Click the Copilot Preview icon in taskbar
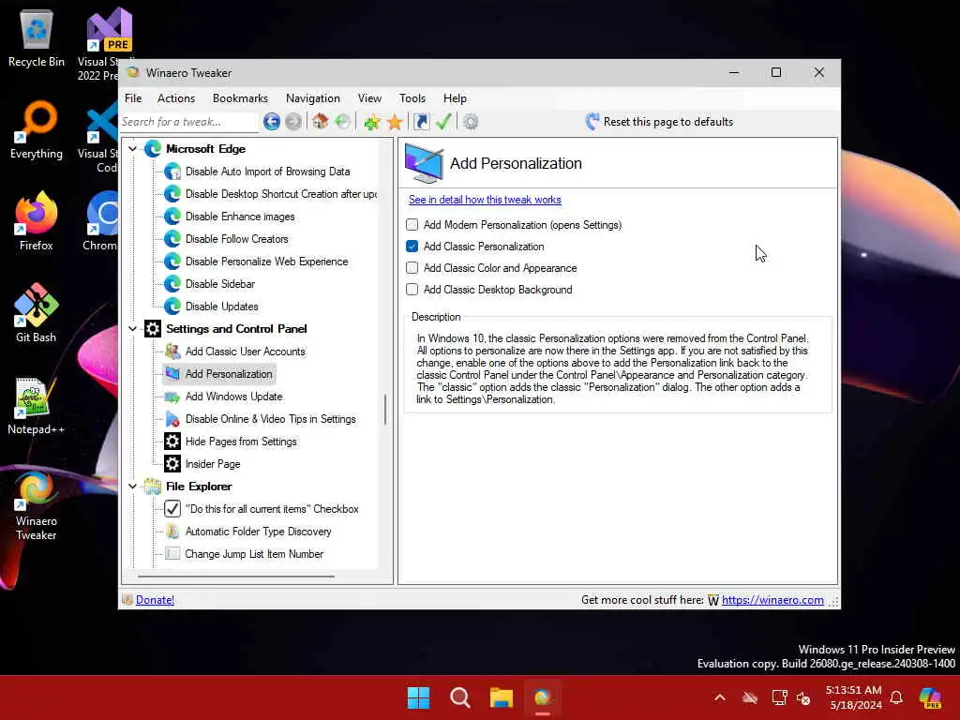Screen dimensions: 960x720 coord(931,697)
